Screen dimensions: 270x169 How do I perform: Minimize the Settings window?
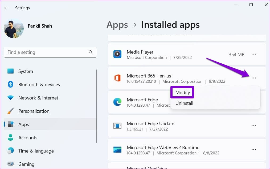pos(236,5)
